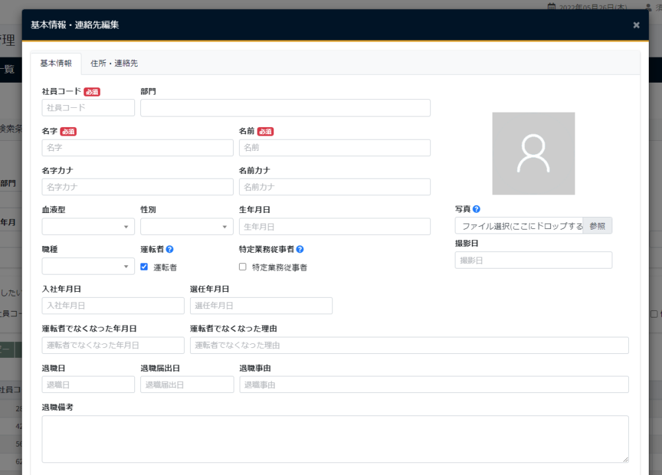Click into the 生年月日 date field
Screen dimensions: 662x475
(x=334, y=227)
